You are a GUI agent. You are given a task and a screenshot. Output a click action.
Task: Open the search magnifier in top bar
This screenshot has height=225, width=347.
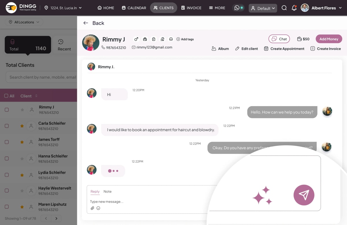(x=284, y=8)
